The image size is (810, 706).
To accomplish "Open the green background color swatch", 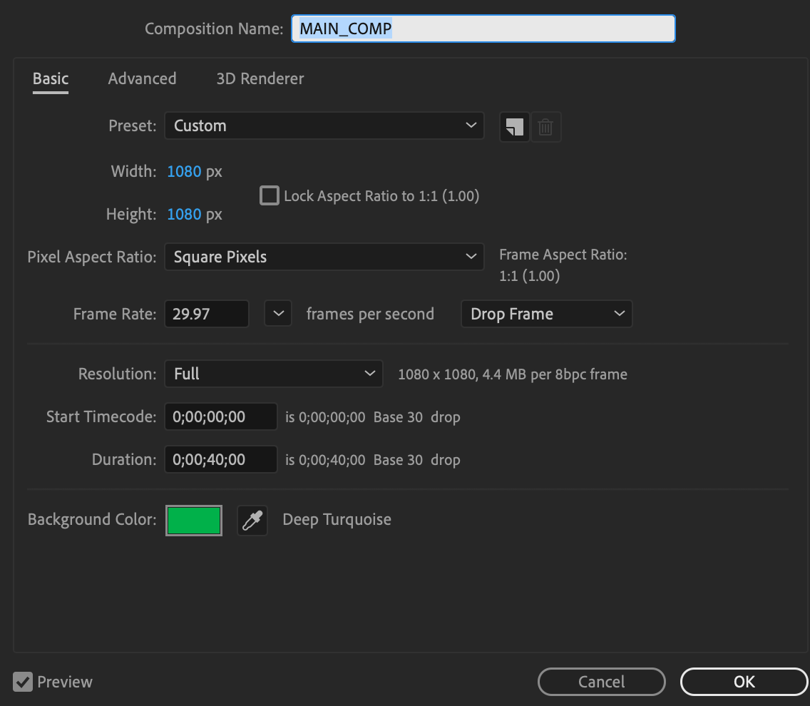I will (194, 521).
